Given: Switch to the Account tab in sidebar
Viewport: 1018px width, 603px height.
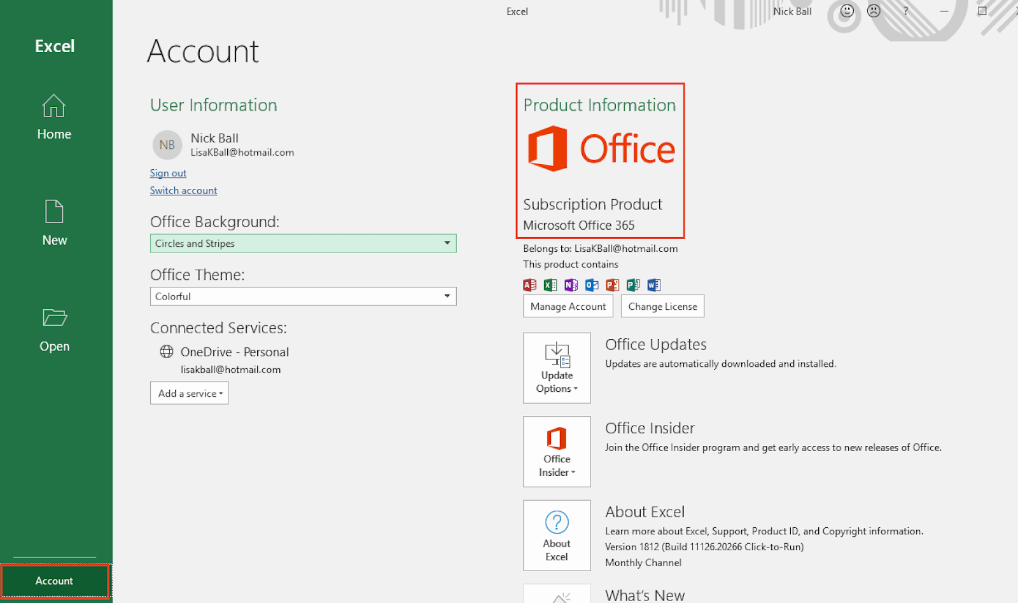Looking at the screenshot, I should (x=54, y=581).
